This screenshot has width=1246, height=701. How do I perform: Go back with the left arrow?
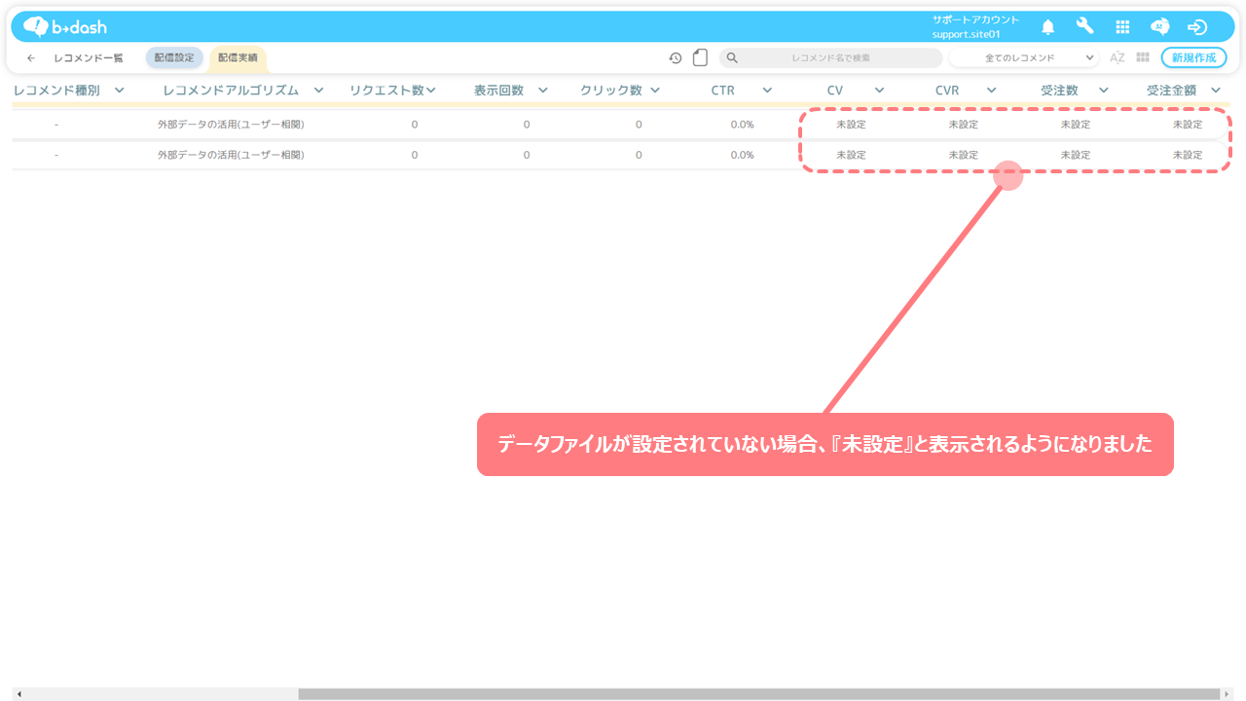click(31, 57)
